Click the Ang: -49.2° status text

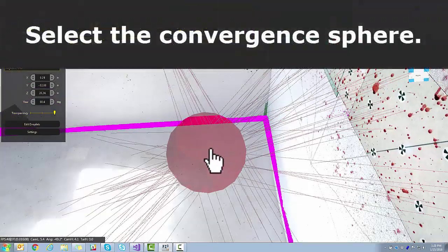(x=54, y=239)
